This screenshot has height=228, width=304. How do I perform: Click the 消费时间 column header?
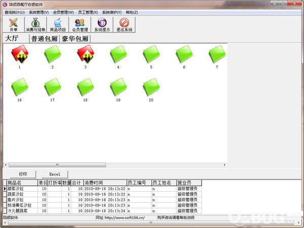pyautogui.click(x=105, y=183)
